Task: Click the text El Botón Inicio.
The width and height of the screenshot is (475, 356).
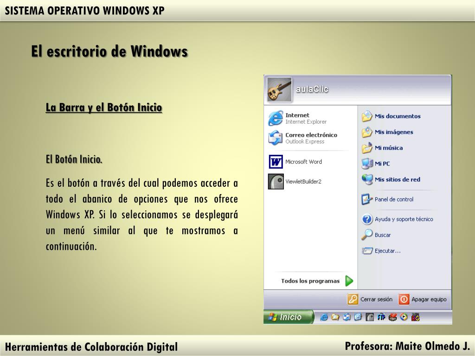Action: (74, 159)
